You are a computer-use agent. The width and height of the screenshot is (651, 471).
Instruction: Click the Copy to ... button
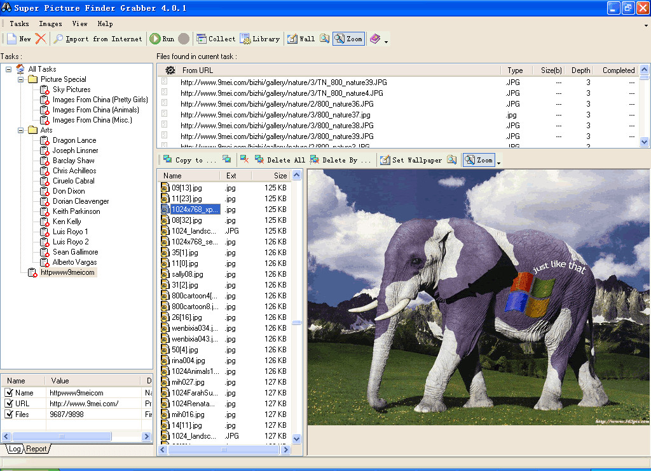point(189,160)
